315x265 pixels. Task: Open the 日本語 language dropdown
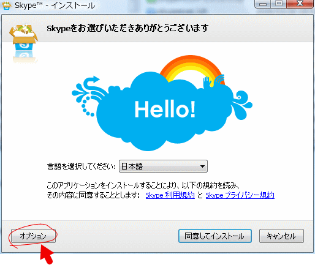point(163,166)
